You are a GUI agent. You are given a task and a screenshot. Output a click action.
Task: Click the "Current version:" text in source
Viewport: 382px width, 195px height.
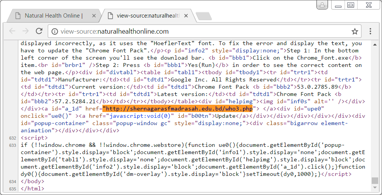pyautogui.click(x=99, y=87)
